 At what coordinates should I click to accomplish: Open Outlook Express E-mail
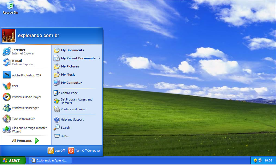point(19,62)
